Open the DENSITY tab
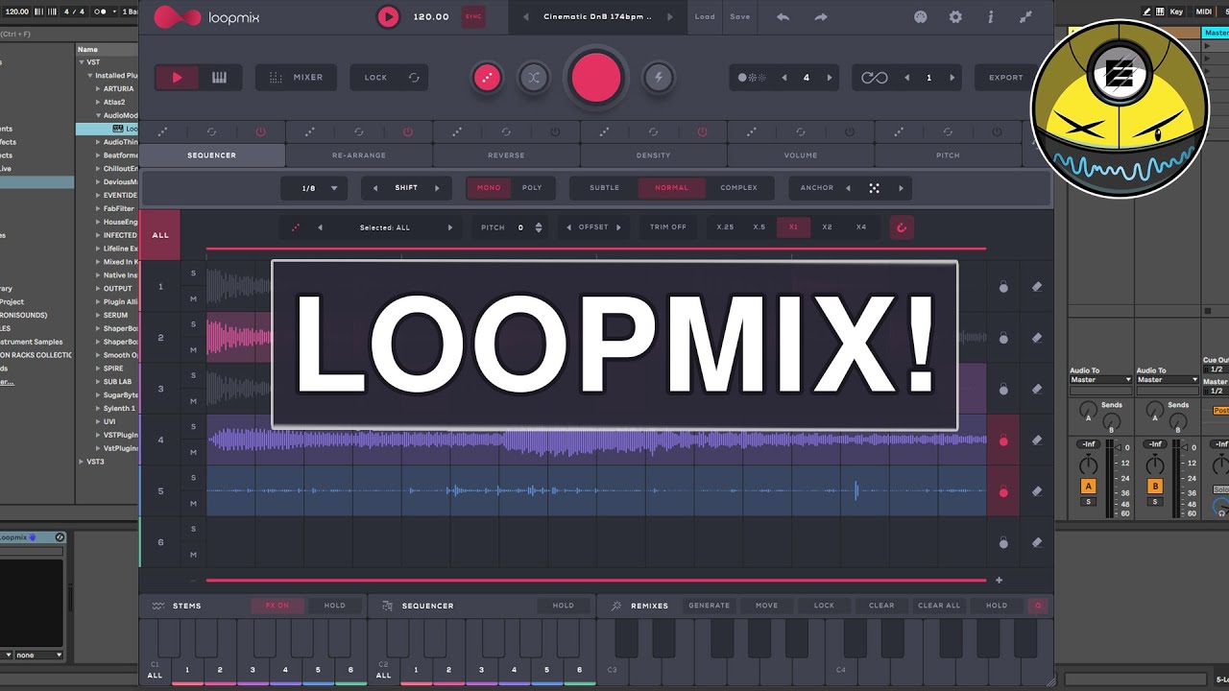This screenshot has height=691, width=1229. point(654,155)
